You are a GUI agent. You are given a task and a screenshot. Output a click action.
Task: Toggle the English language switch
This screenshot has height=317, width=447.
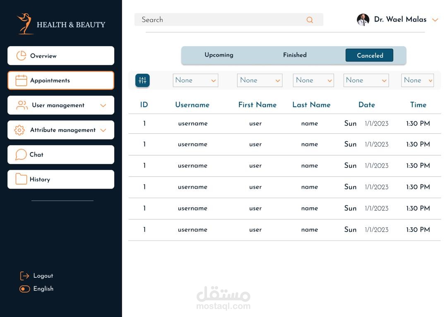click(x=24, y=289)
